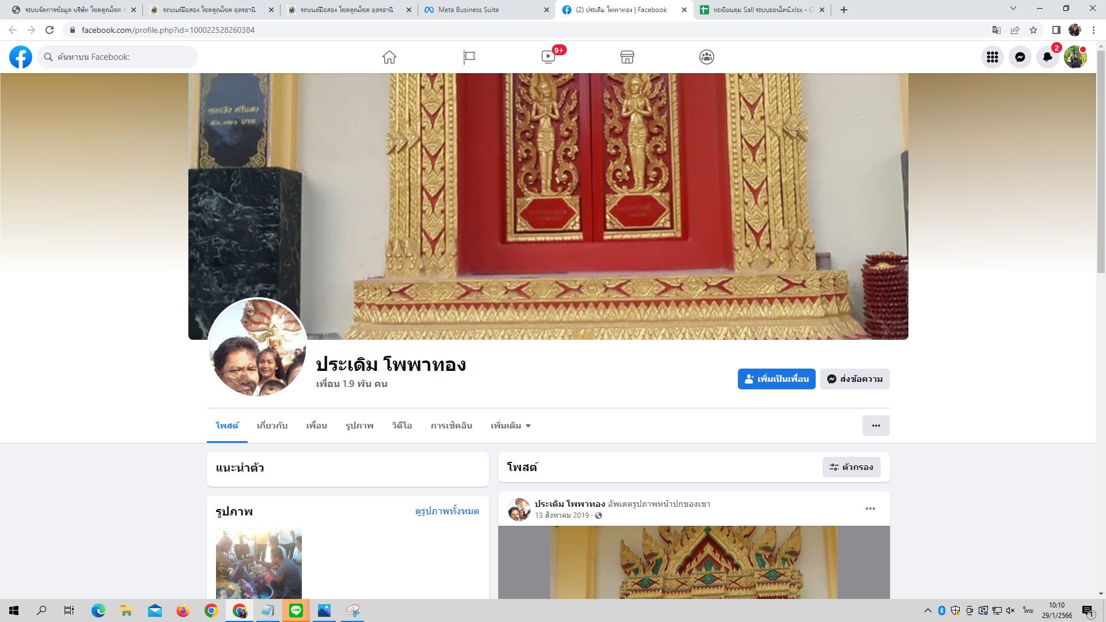Switch to the รูปภาพ tab
This screenshot has height=622, width=1106.
[359, 426]
